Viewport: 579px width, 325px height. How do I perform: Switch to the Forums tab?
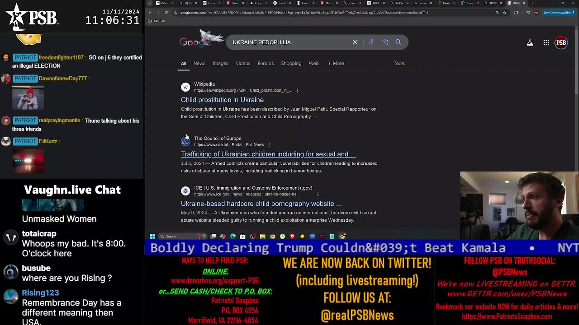point(266,63)
